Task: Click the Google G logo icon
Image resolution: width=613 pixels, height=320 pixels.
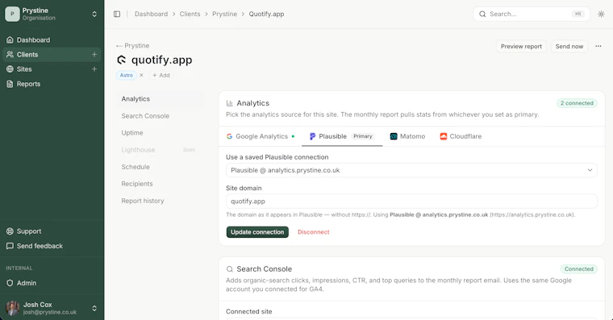Action: [x=230, y=136]
